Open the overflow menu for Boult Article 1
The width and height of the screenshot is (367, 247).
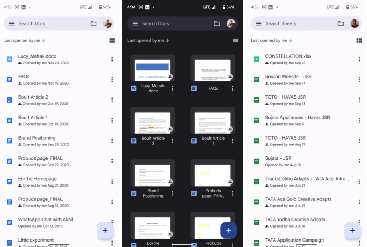coord(112,120)
